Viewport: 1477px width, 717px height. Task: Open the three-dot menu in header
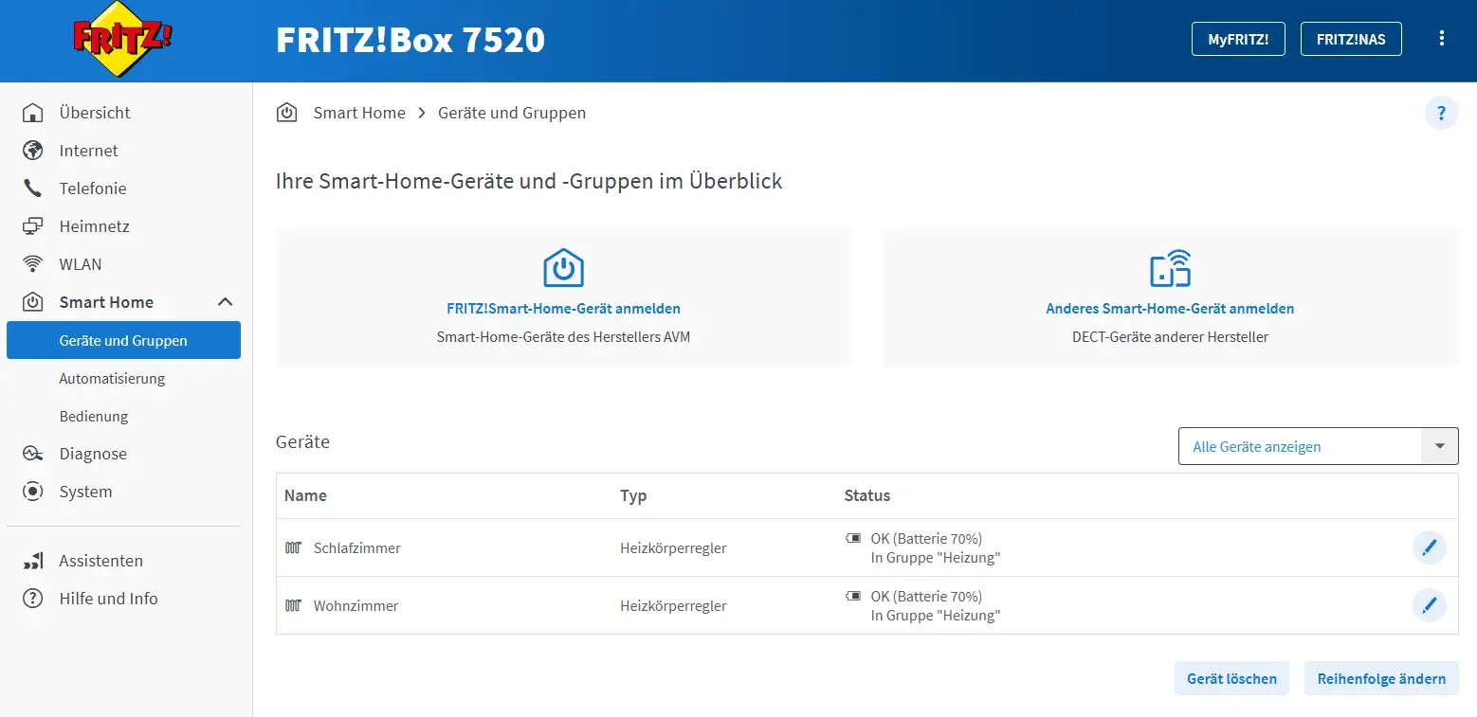(x=1441, y=39)
